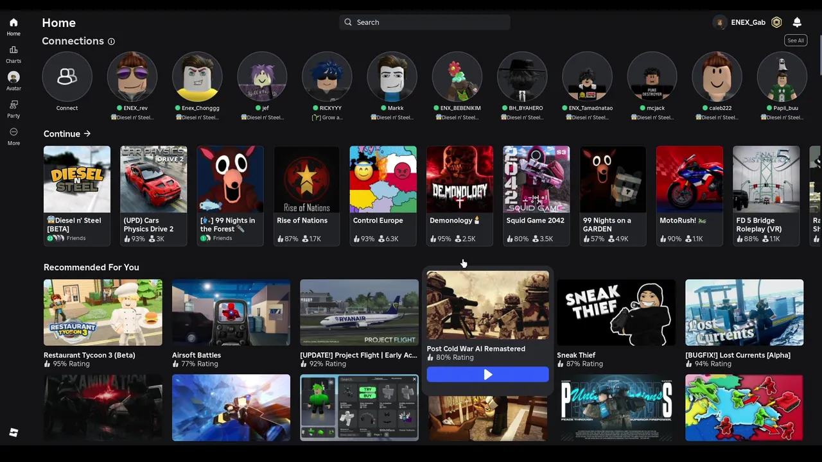Viewport: 822px width, 462px height.
Task: Open Cars Physics Drive 2 tile
Action: coord(153,196)
